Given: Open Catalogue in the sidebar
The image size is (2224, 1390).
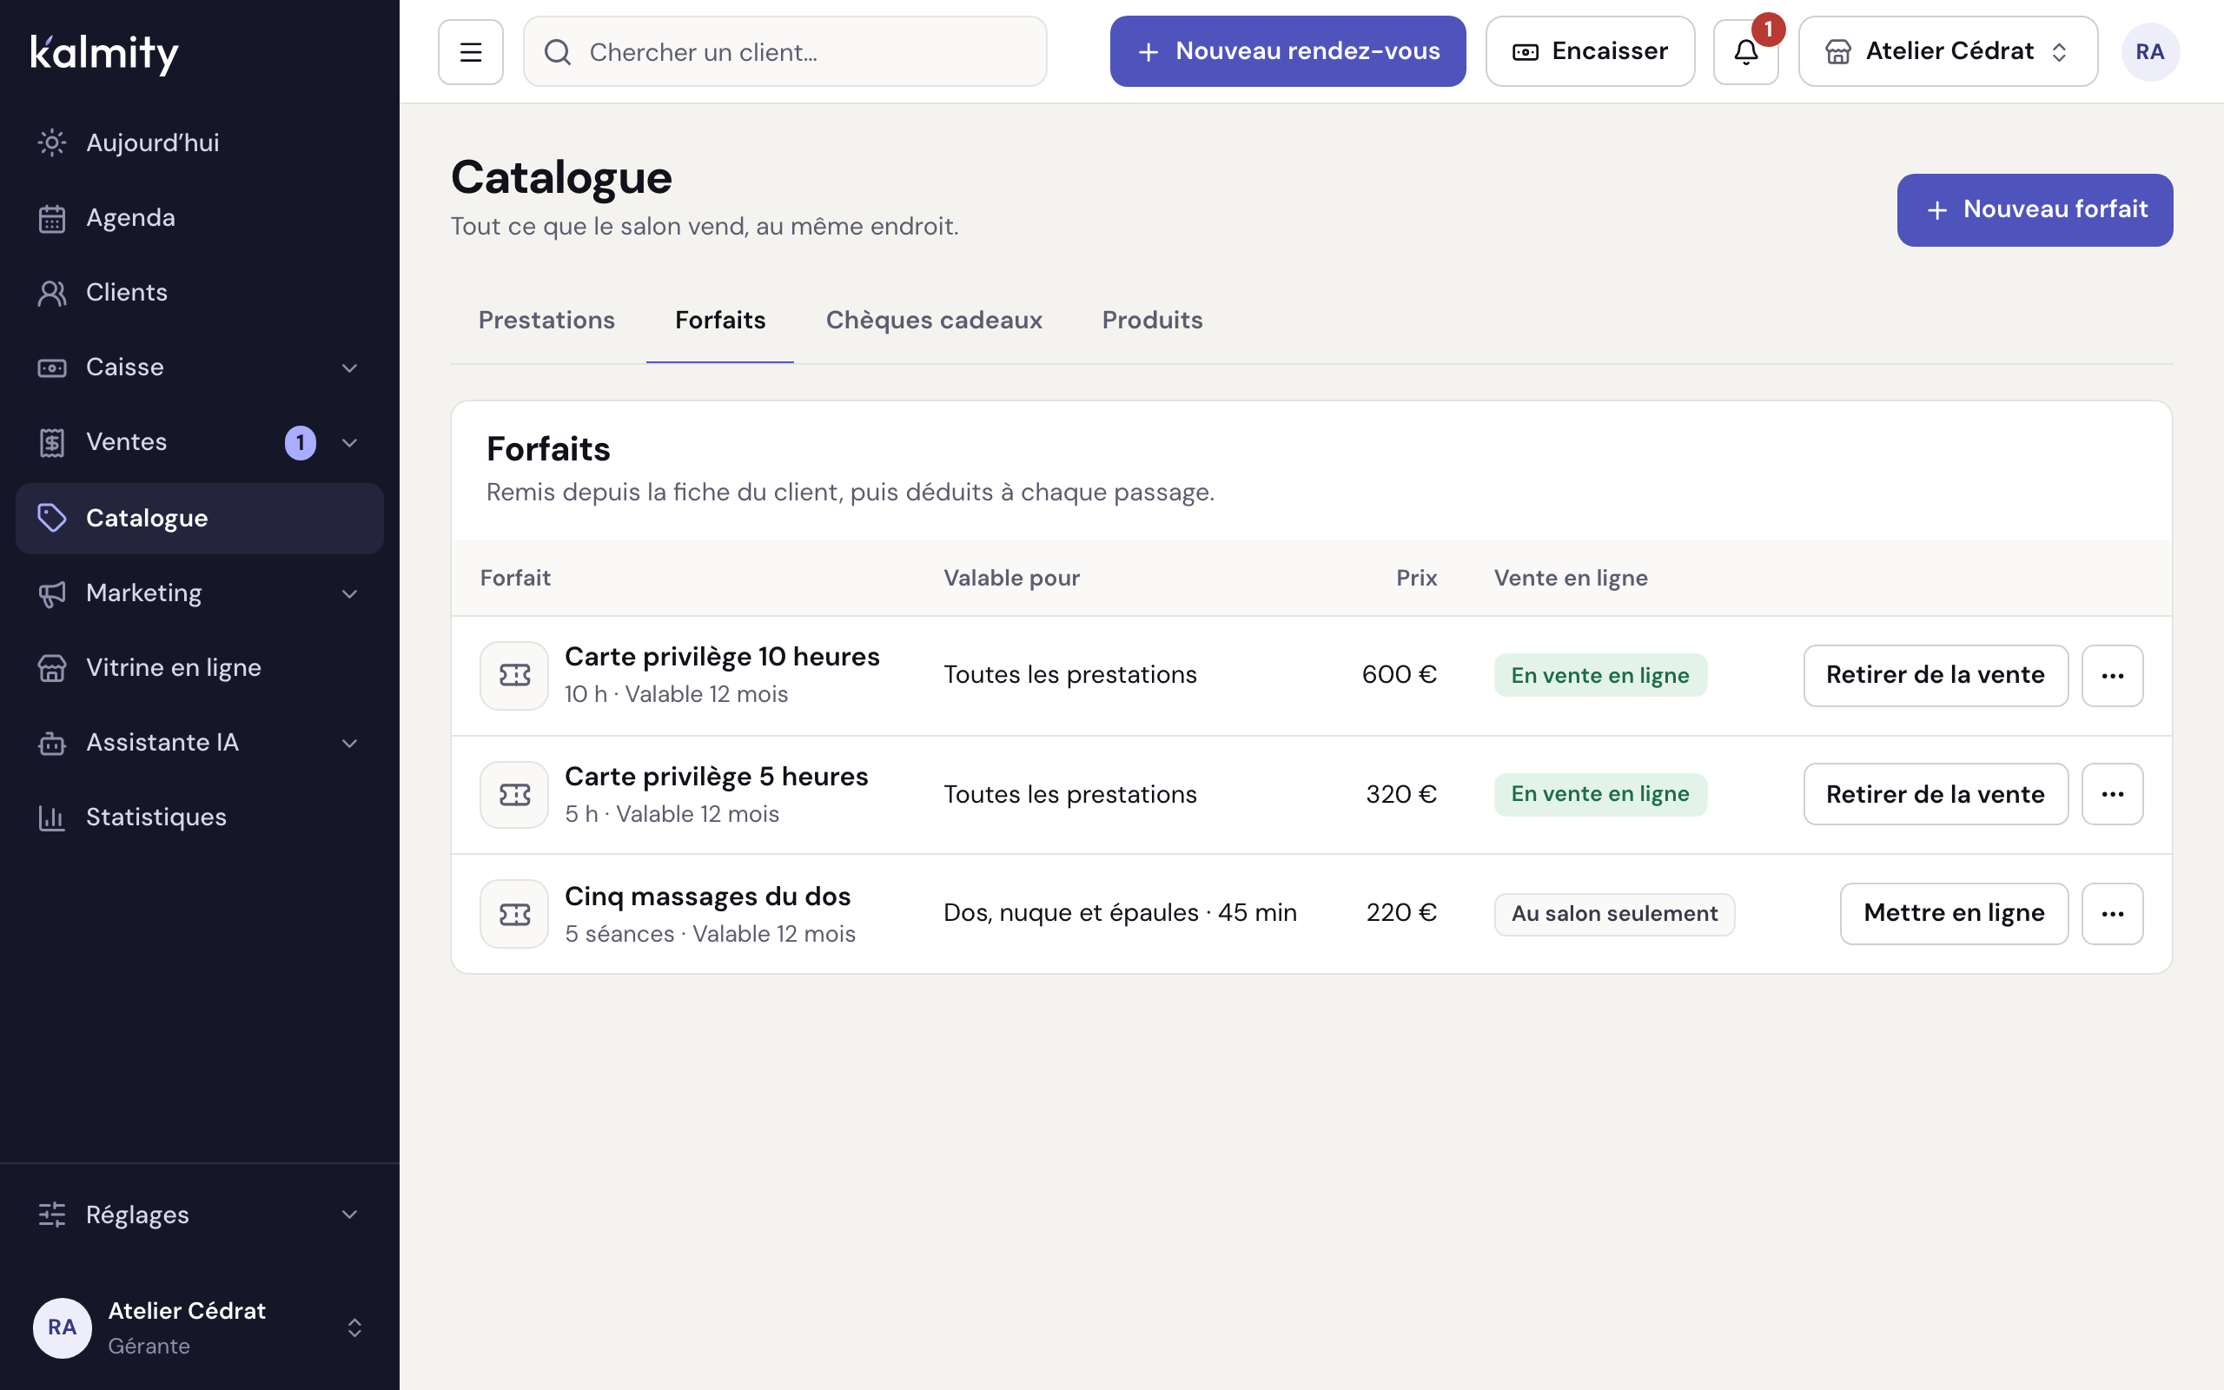Looking at the screenshot, I should 200,519.
